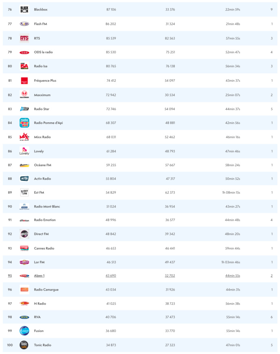Click the Activ Radio logo
This screenshot has height=354, width=280.
click(24, 179)
